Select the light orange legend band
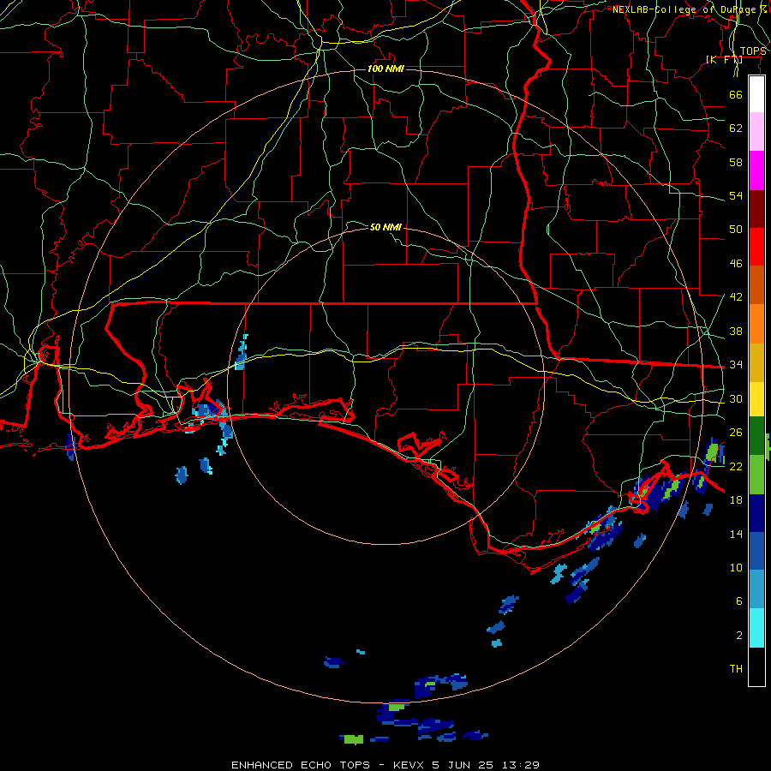 [x=756, y=324]
